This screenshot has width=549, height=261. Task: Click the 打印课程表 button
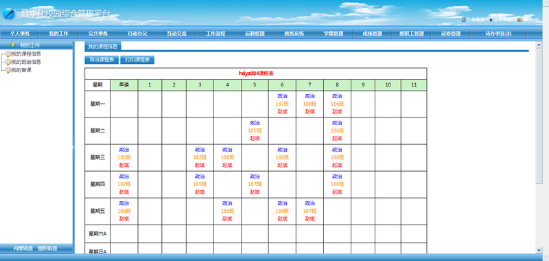[137, 60]
